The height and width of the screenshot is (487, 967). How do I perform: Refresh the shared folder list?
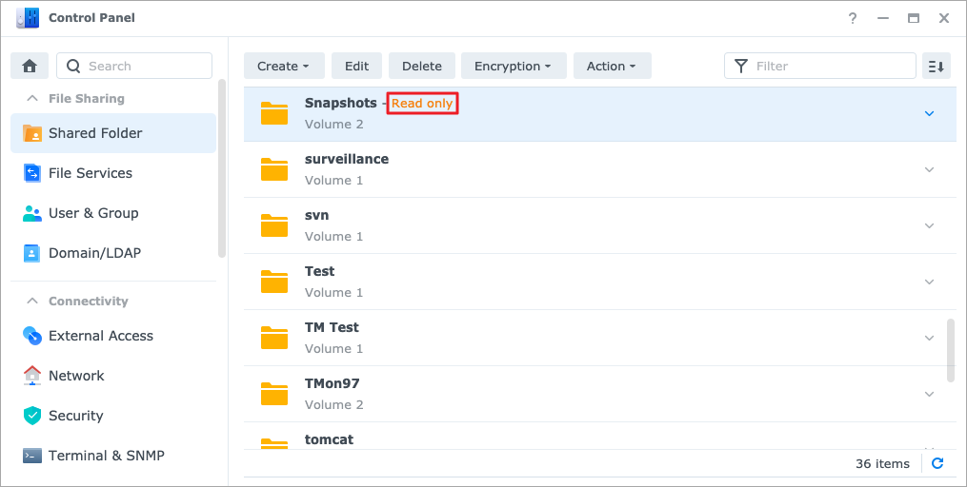pos(937,463)
